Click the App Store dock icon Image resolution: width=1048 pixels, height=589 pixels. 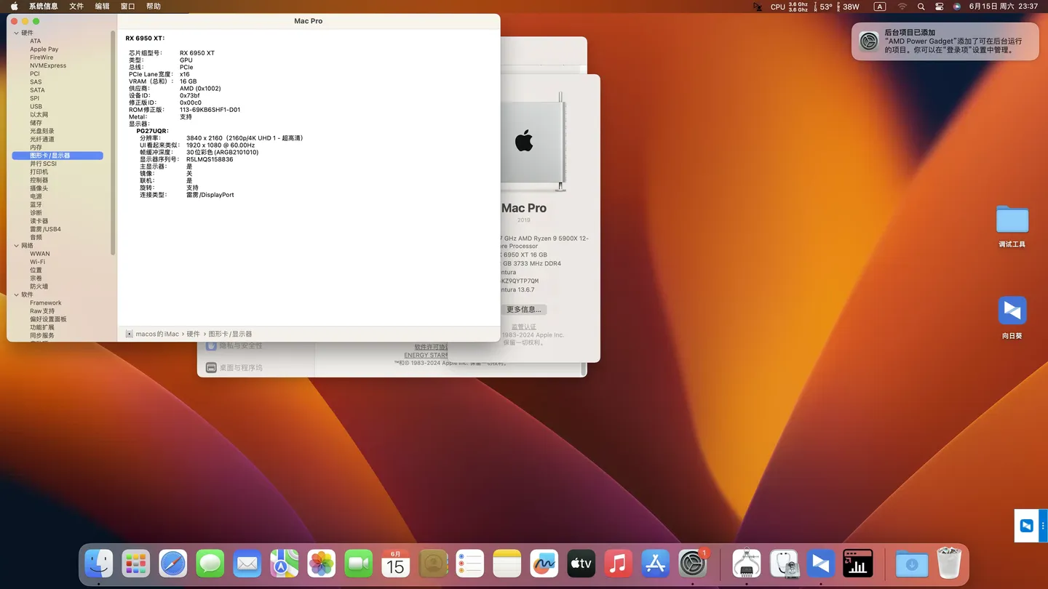655,564
